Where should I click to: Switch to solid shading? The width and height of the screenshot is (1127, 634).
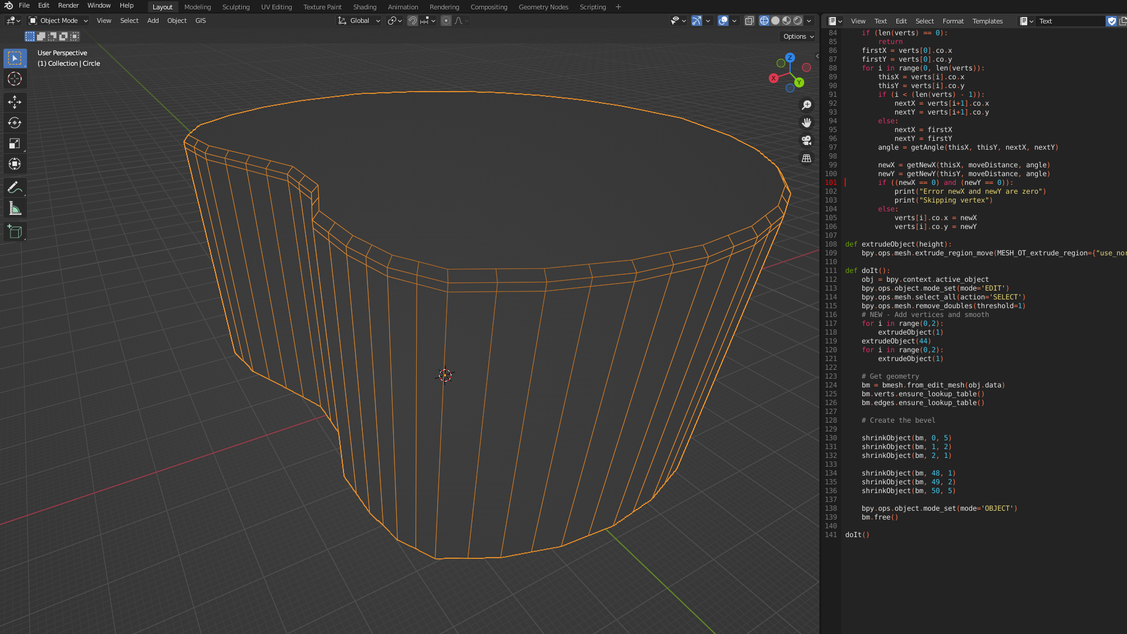click(x=775, y=21)
